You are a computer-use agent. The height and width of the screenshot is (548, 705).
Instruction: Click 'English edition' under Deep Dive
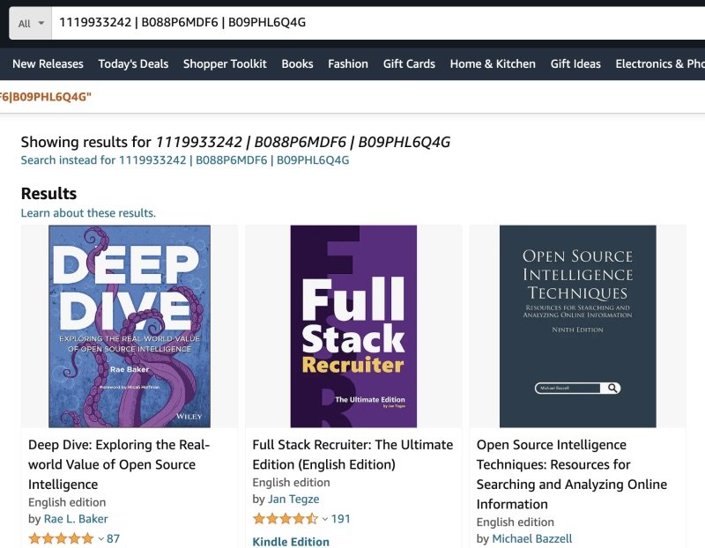[x=67, y=502]
